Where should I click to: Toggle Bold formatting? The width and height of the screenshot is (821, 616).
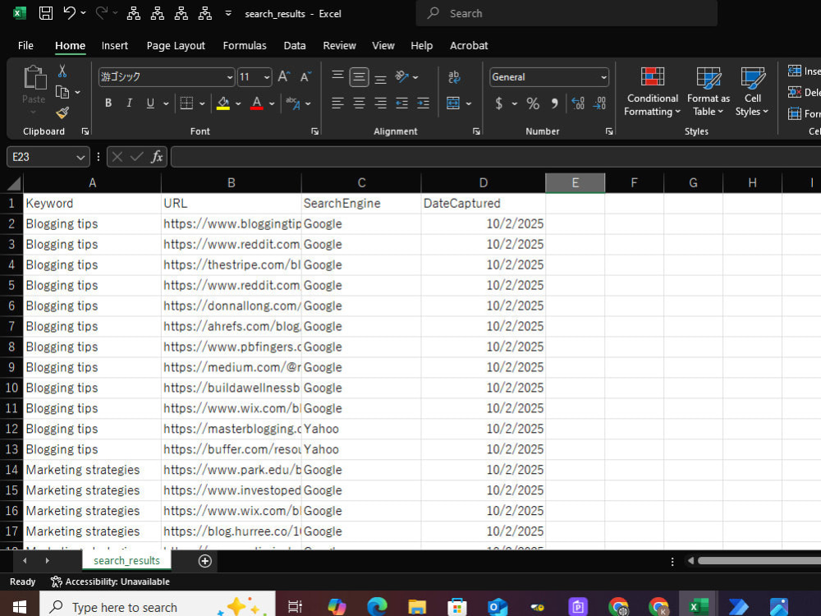click(108, 103)
